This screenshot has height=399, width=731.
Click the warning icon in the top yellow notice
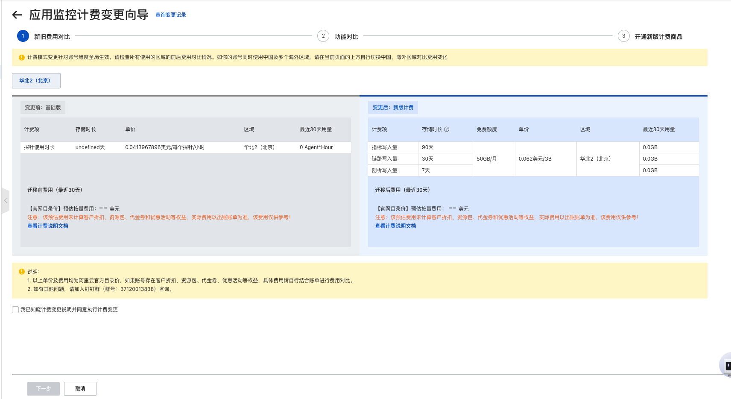click(x=22, y=58)
